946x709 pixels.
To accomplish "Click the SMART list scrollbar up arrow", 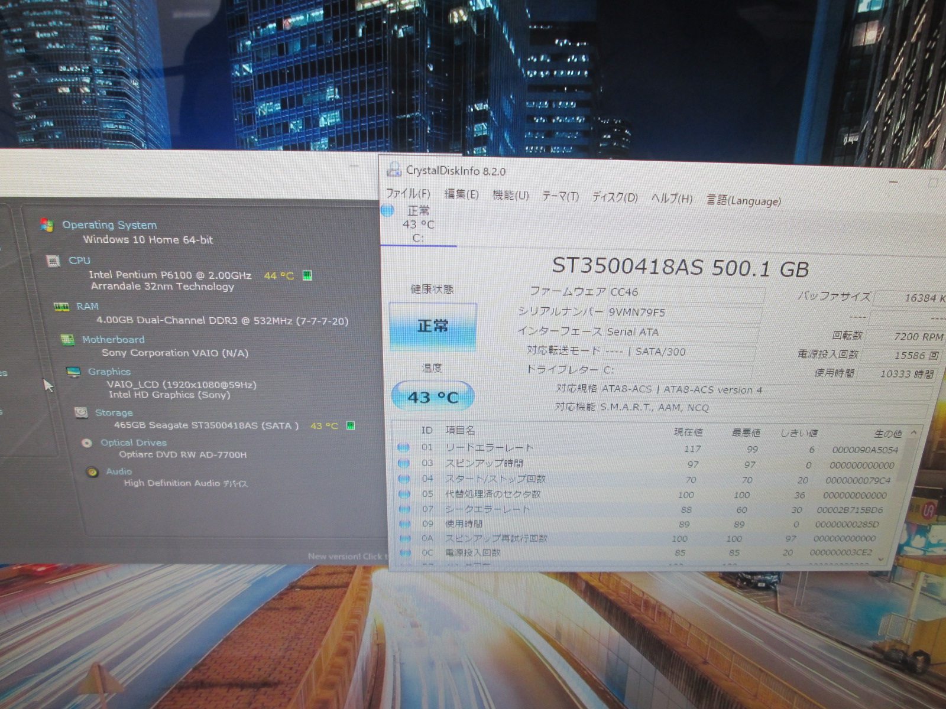I will [913, 433].
